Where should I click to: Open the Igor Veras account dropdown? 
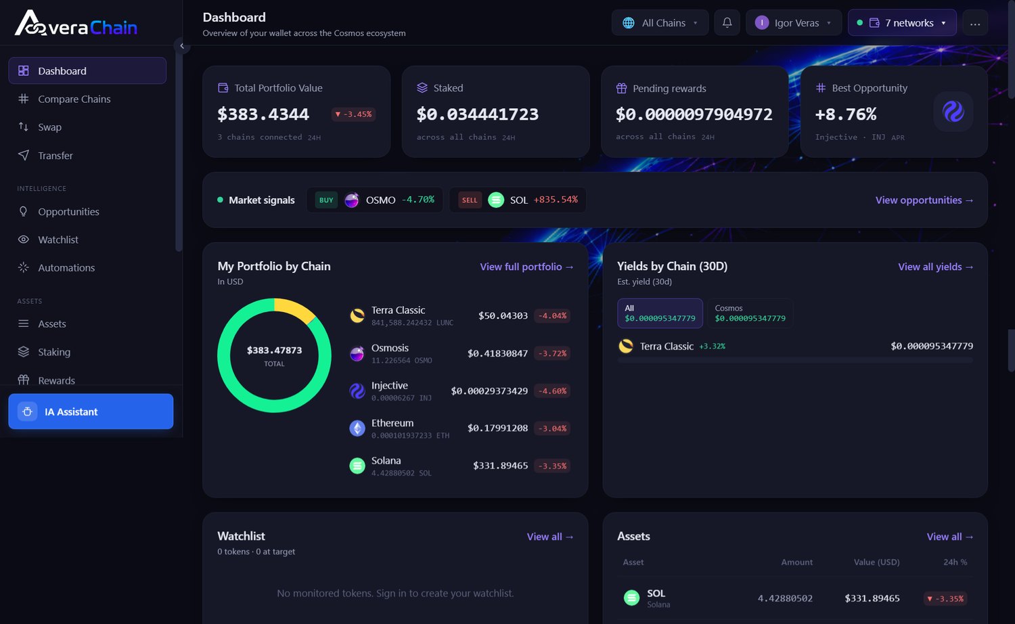[x=794, y=23]
